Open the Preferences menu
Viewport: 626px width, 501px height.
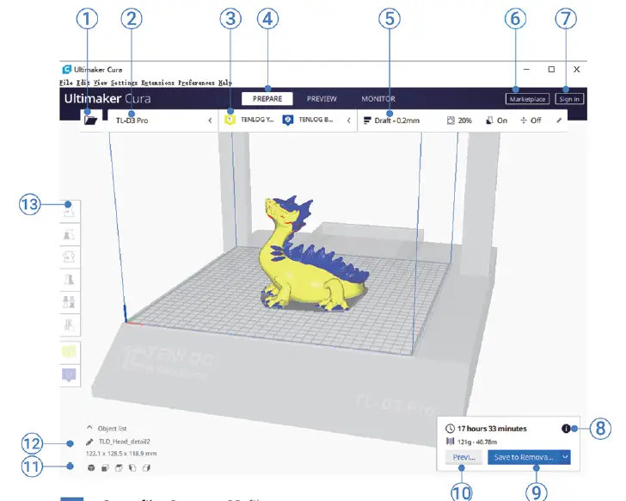[196, 83]
